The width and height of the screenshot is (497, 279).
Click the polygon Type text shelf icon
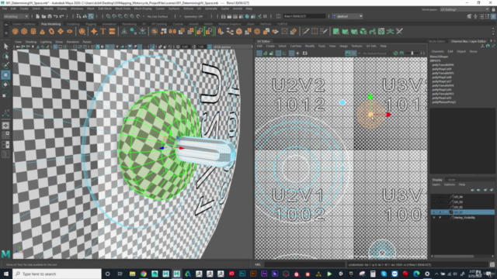103,31
